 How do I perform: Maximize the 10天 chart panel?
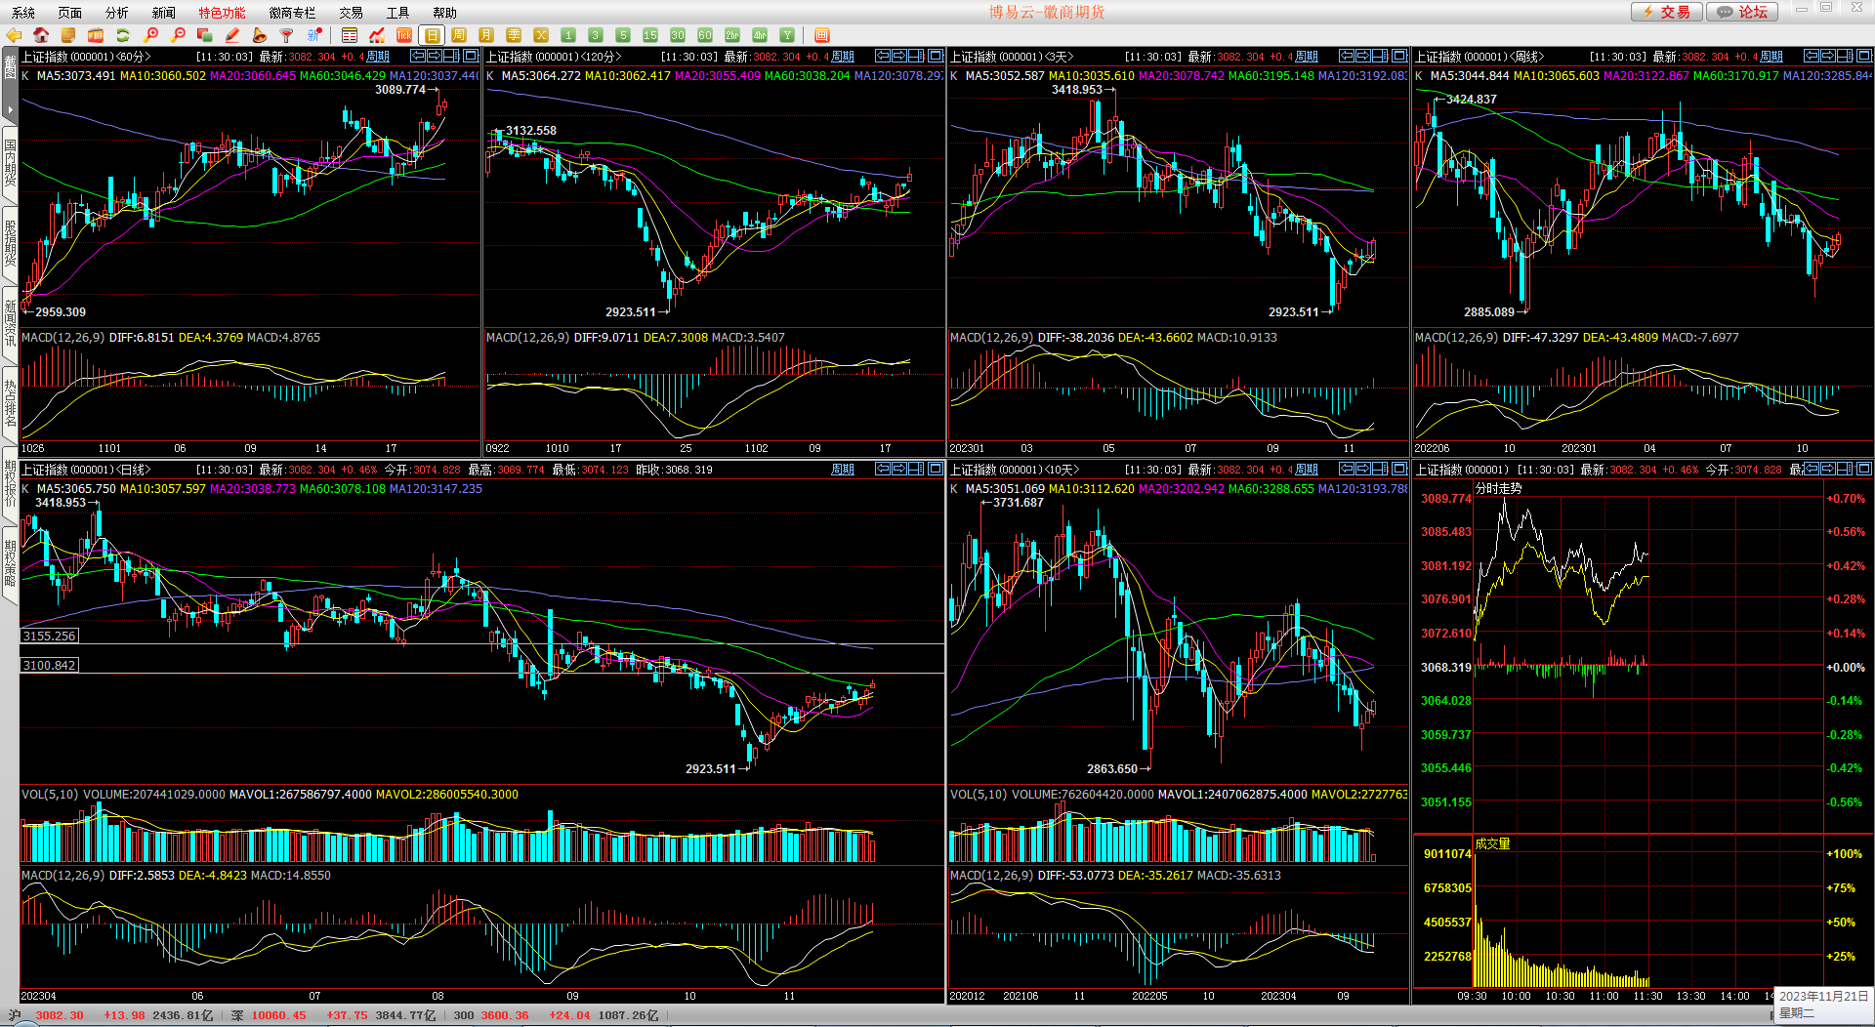click(1399, 470)
